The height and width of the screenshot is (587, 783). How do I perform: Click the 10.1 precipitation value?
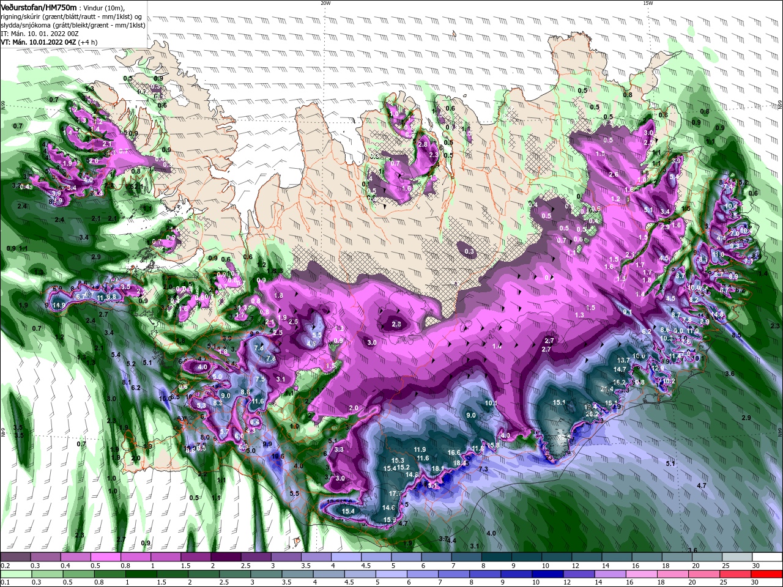click(x=491, y=403)
